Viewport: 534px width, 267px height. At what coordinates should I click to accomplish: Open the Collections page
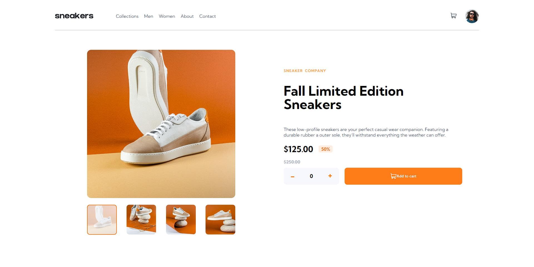[127, 16]
